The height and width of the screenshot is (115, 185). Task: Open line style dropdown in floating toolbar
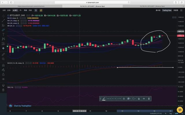coord(114,99)
